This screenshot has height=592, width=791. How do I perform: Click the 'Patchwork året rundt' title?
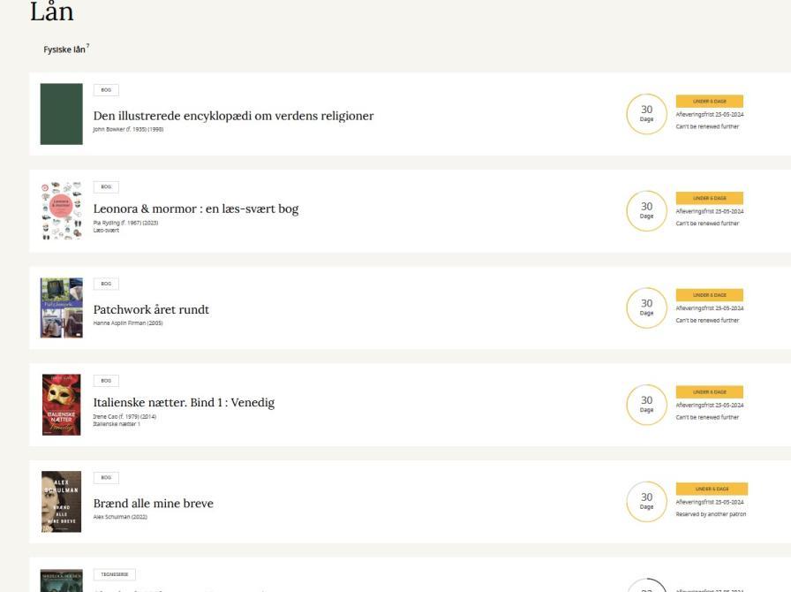click(151, 310)
